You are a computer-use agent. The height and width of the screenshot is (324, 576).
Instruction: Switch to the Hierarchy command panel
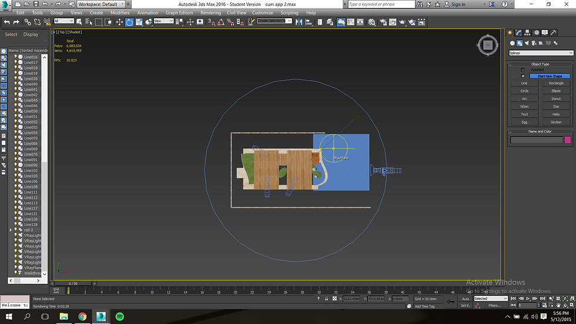[x=527, y=33]
